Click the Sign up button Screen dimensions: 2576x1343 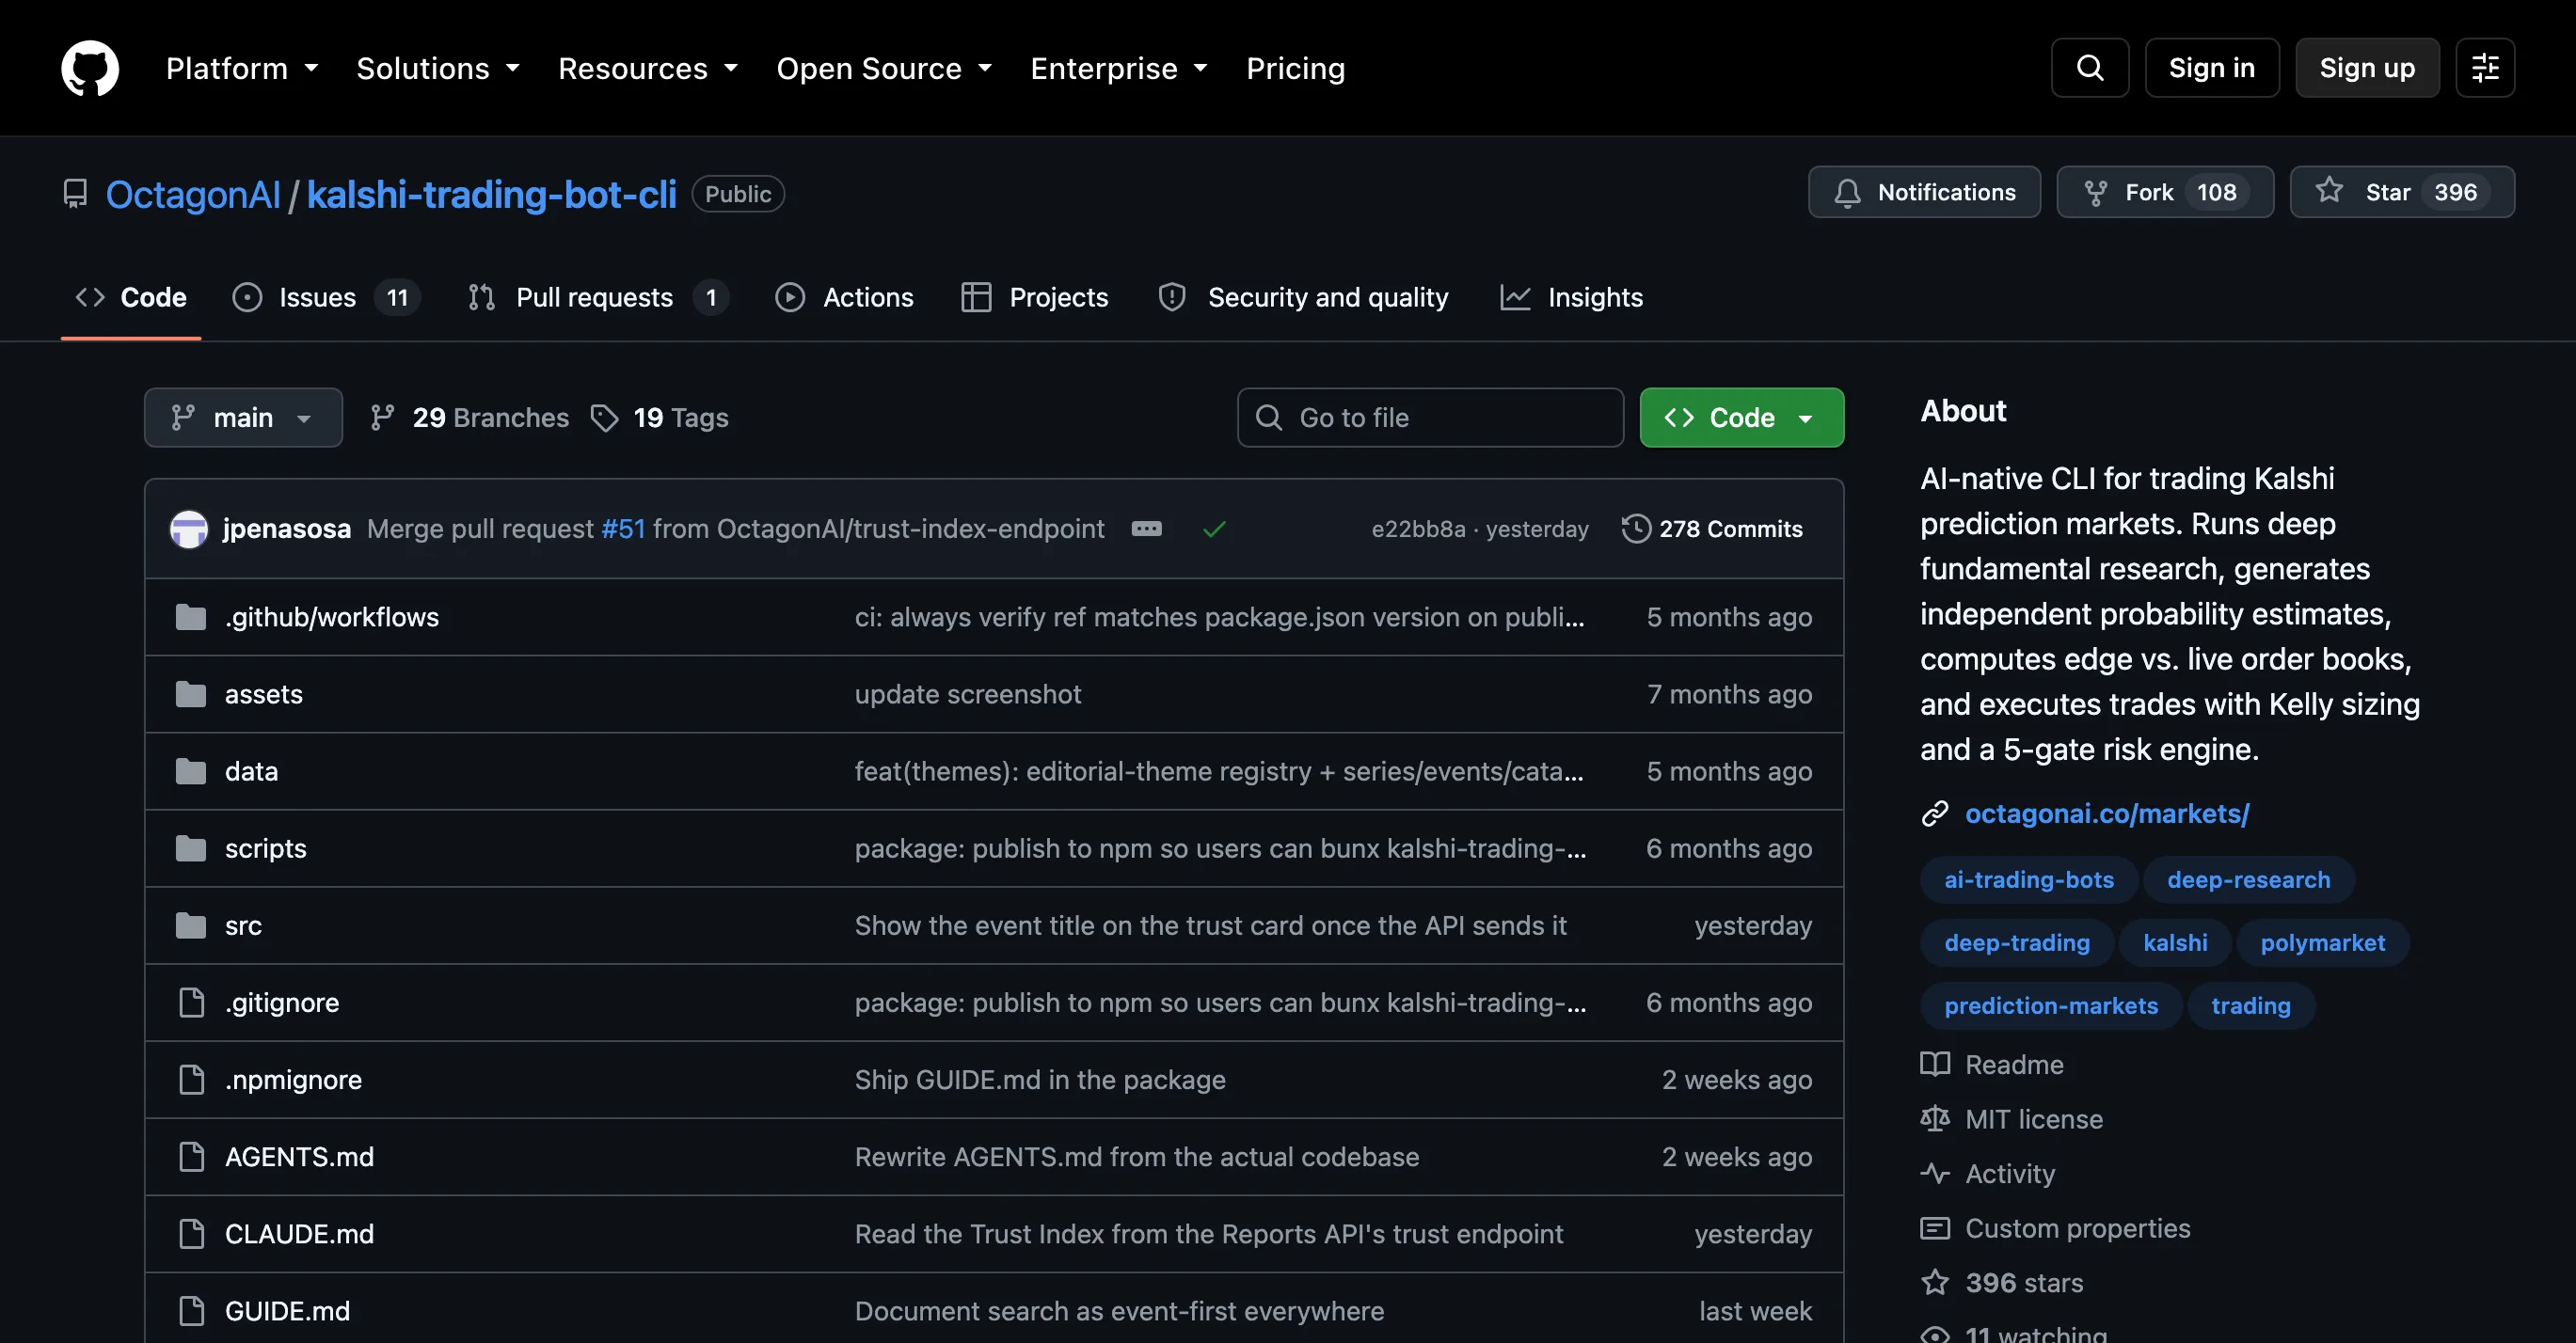(x=2366, y=68)
